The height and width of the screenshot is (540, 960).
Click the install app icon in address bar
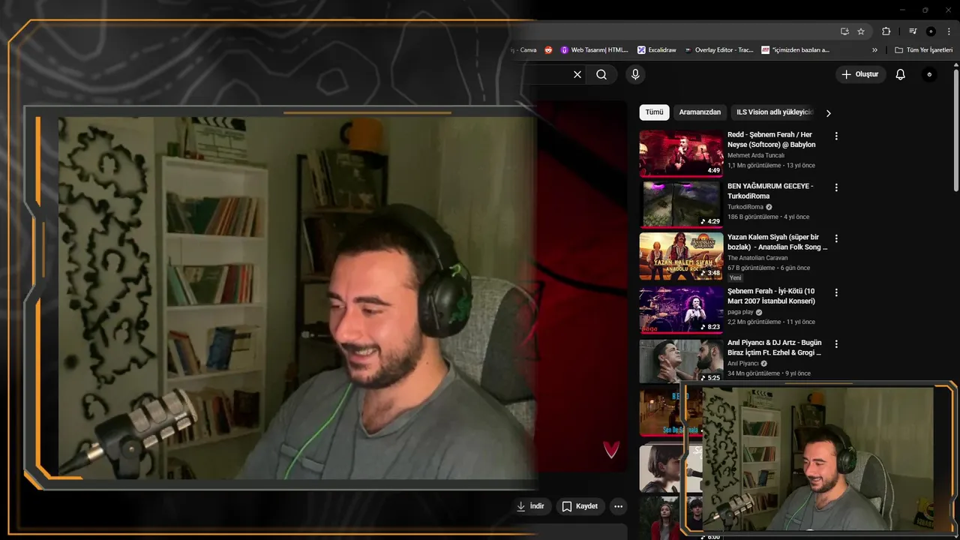[x=844, y=31]
